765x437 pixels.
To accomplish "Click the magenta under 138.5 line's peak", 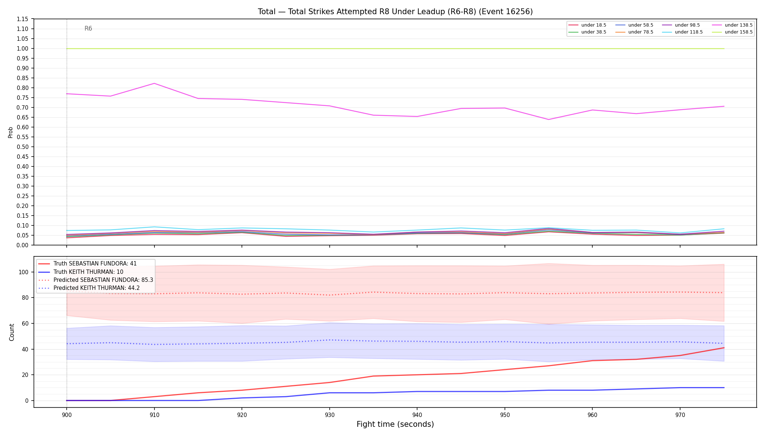I will pyautogui.click(x=154, y=83).
